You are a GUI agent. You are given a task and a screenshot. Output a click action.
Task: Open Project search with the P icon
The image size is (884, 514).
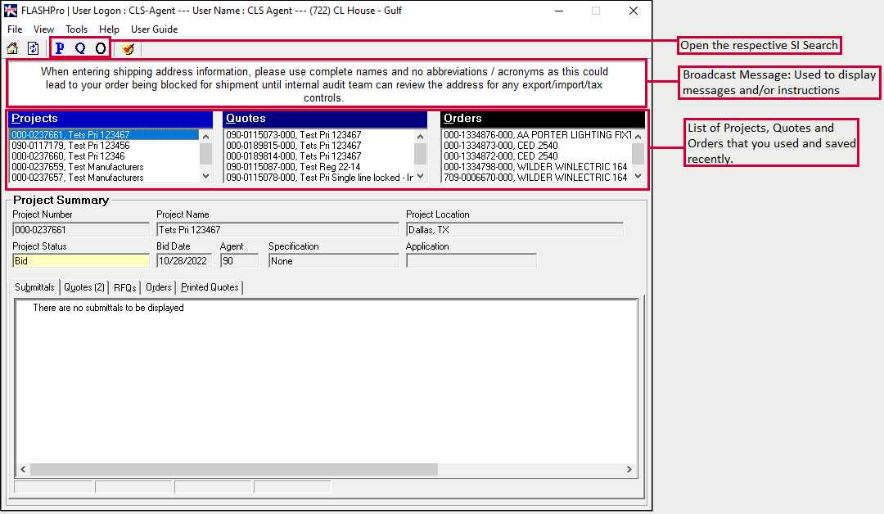coord(59,48)
